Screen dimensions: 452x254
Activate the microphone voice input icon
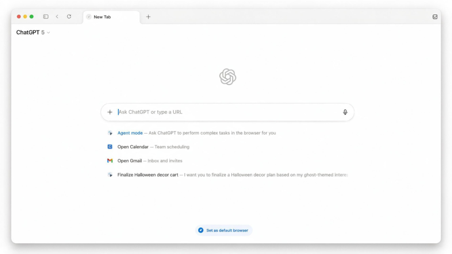(x=345, y=112)
